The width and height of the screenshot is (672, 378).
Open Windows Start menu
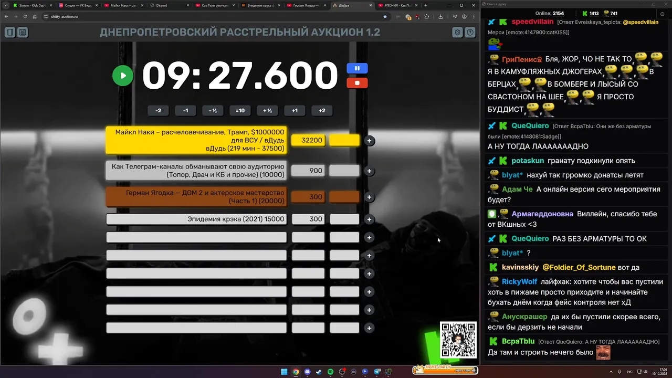coord(284,372)
